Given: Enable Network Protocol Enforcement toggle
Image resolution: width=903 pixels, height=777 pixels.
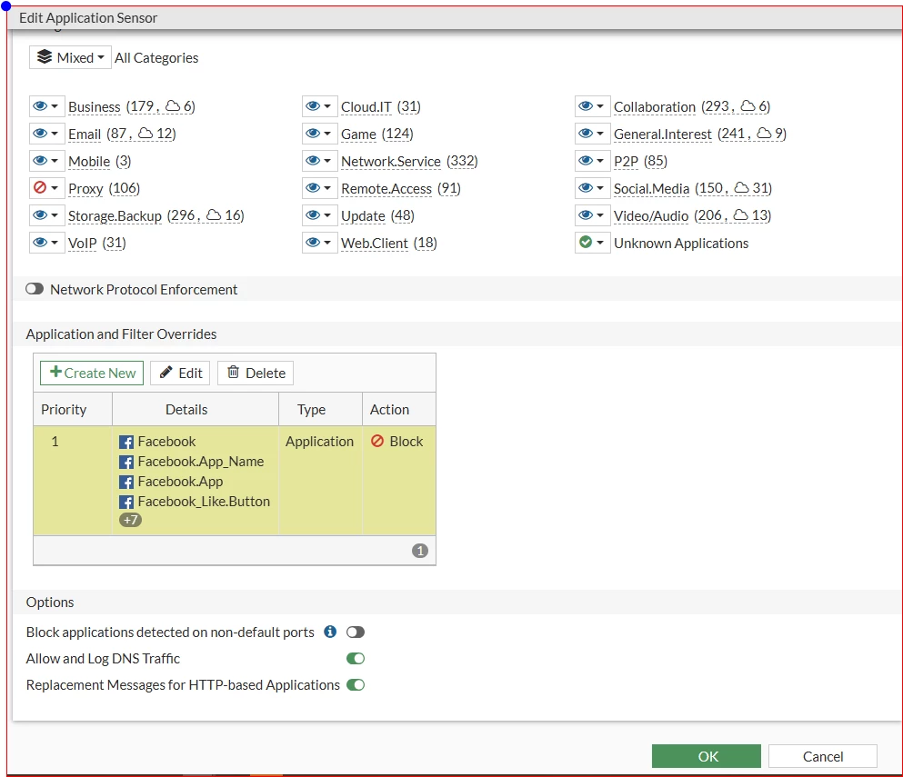Looking at the screenshot, I should (x=35, y=289).
